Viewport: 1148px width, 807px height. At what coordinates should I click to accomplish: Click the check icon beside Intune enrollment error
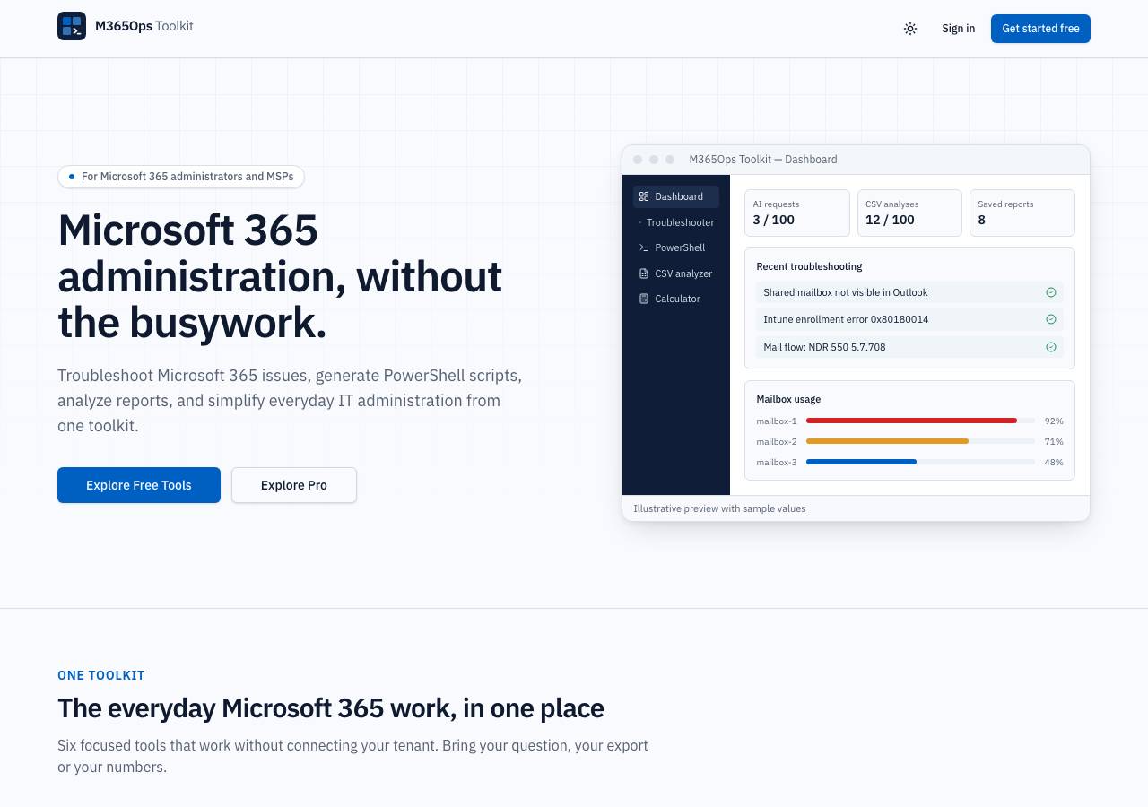click(1051, 319)
